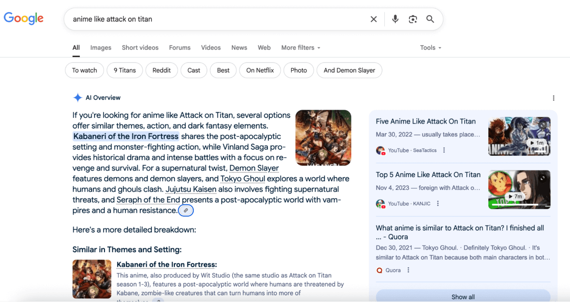Open the Tools dropdown
Screen dimensions: 570x302
tap(430, 47)
